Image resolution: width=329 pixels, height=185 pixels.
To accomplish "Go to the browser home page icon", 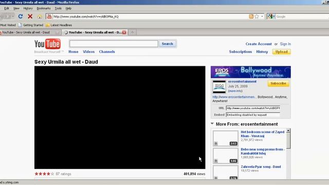I will tap(40, 16).
